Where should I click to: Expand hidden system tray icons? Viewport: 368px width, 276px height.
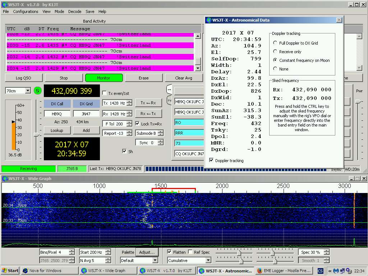[x=330, y=271]
